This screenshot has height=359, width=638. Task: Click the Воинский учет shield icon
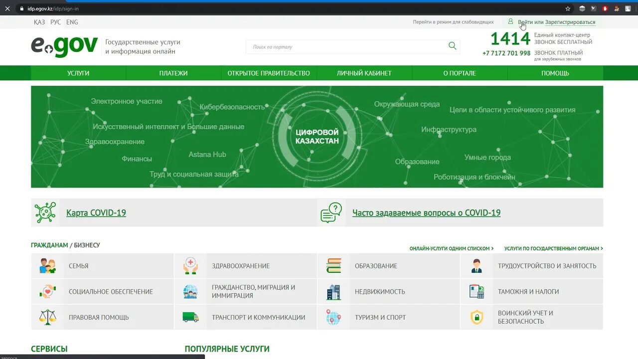476,317
